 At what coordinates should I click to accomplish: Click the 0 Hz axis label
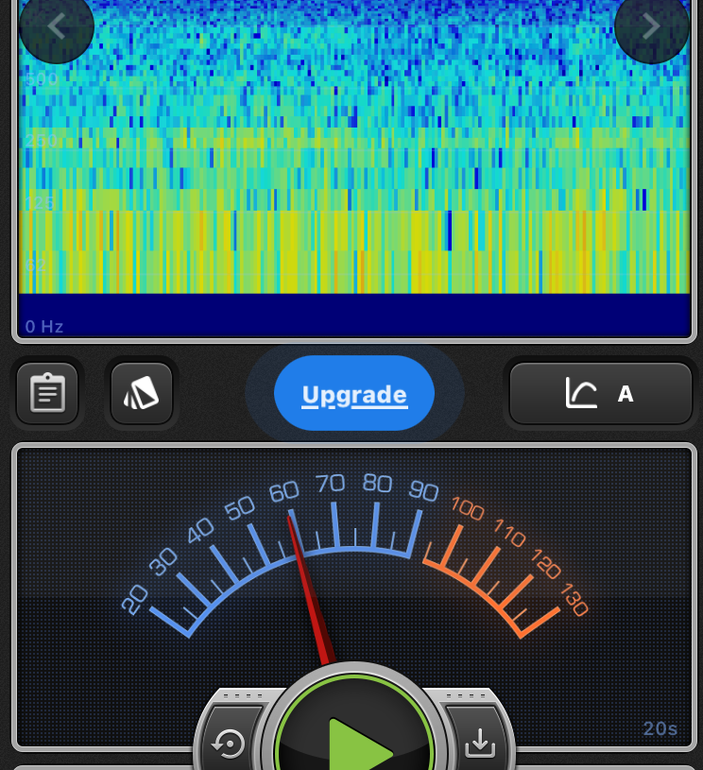(44, 327)
